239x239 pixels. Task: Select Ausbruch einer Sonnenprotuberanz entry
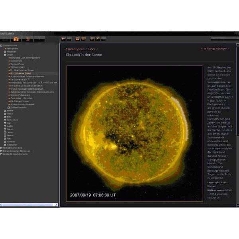click(27, 76)
